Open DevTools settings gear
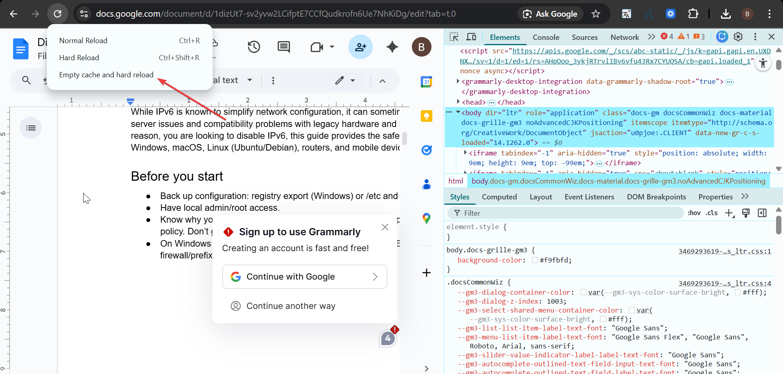The image size is (783, 374). pyautogui.click(x=738, y=37)
